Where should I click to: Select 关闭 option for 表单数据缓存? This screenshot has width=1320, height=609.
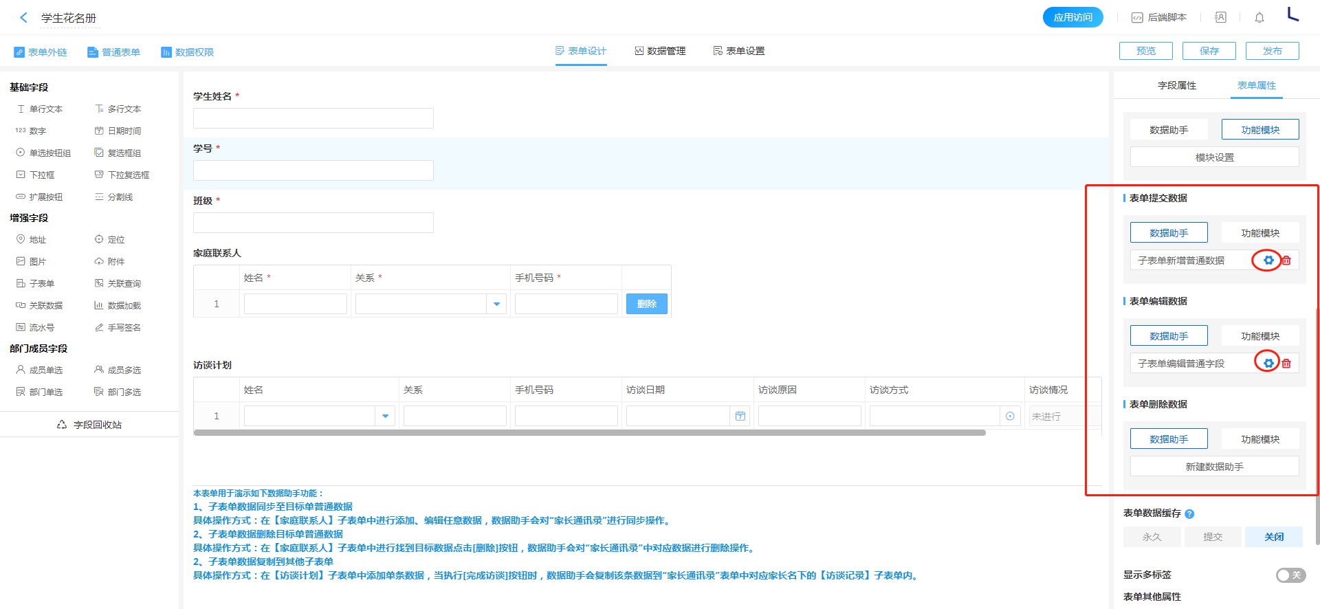(1273, 537)
